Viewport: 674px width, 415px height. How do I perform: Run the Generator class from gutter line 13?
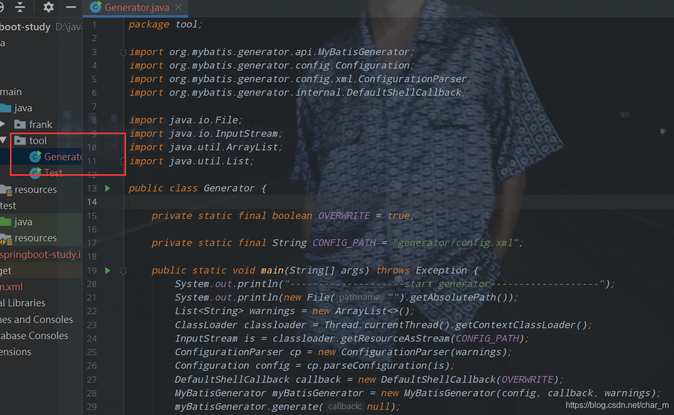(108, 188)
